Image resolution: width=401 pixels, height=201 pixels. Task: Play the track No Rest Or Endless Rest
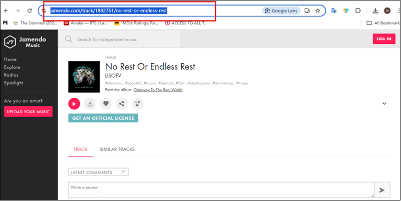coord(74,104)
